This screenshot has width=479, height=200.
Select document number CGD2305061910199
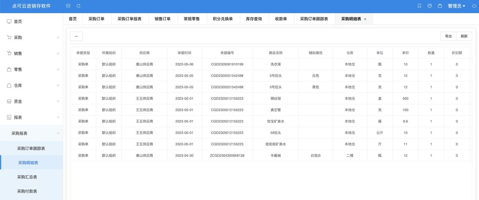tap(227, 64)
